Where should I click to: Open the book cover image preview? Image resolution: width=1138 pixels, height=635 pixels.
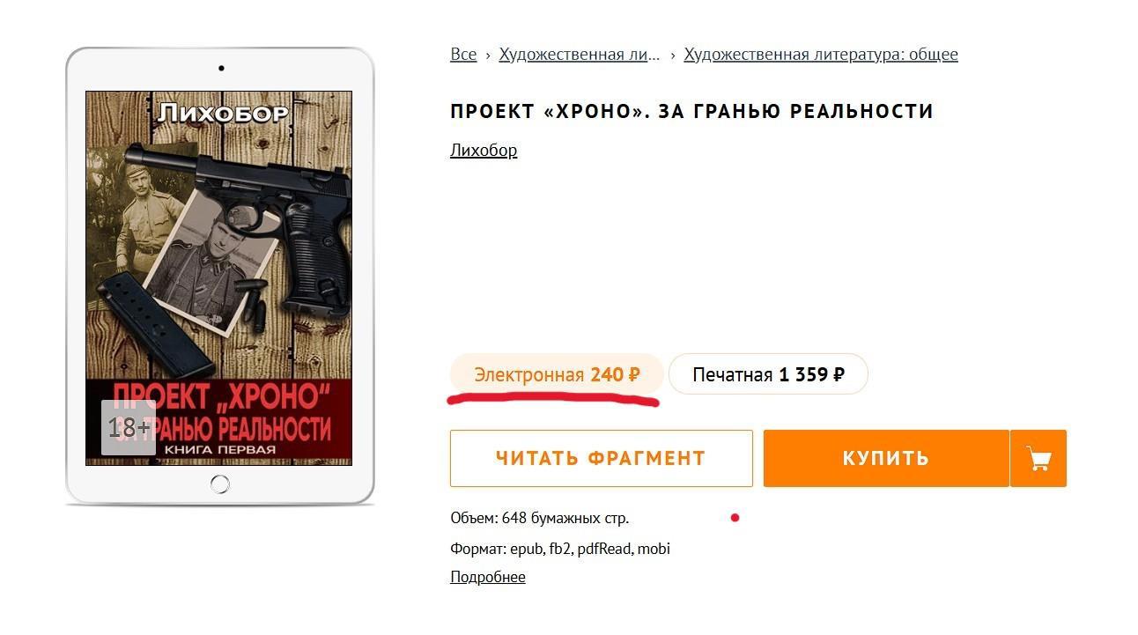219,278
